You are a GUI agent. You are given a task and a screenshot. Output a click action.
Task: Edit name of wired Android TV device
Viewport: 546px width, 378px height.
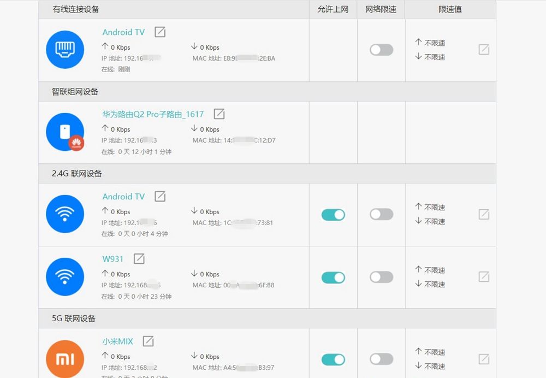[x=160, y=32]
